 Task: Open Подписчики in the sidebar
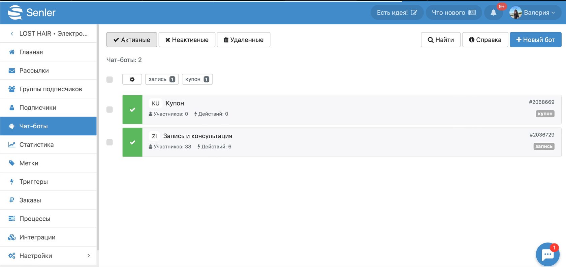click(x=48, y=107)
